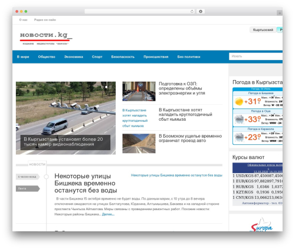Switch language to Кыргызский

click(x=263, y=30)
